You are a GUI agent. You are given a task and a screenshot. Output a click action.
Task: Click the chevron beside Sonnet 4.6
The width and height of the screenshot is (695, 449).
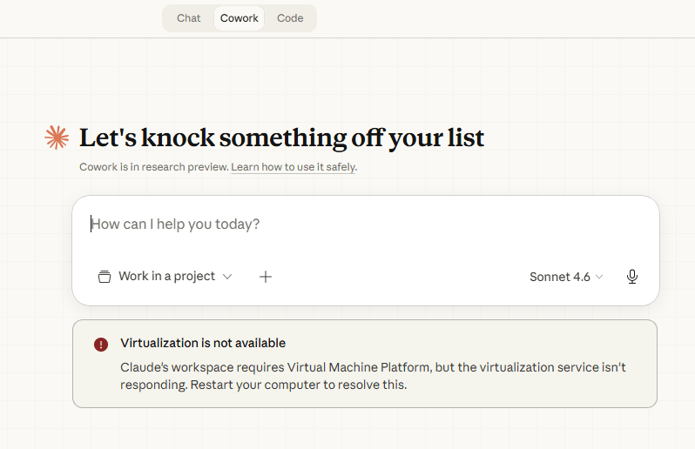click(599, 278)
